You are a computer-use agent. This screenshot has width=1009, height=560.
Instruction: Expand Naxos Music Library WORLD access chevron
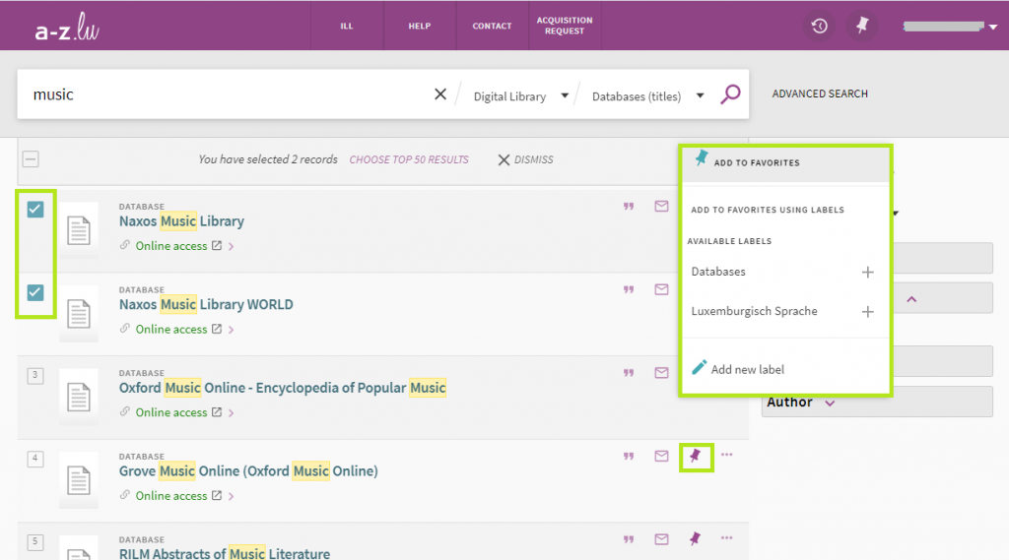tap(231, 330)
